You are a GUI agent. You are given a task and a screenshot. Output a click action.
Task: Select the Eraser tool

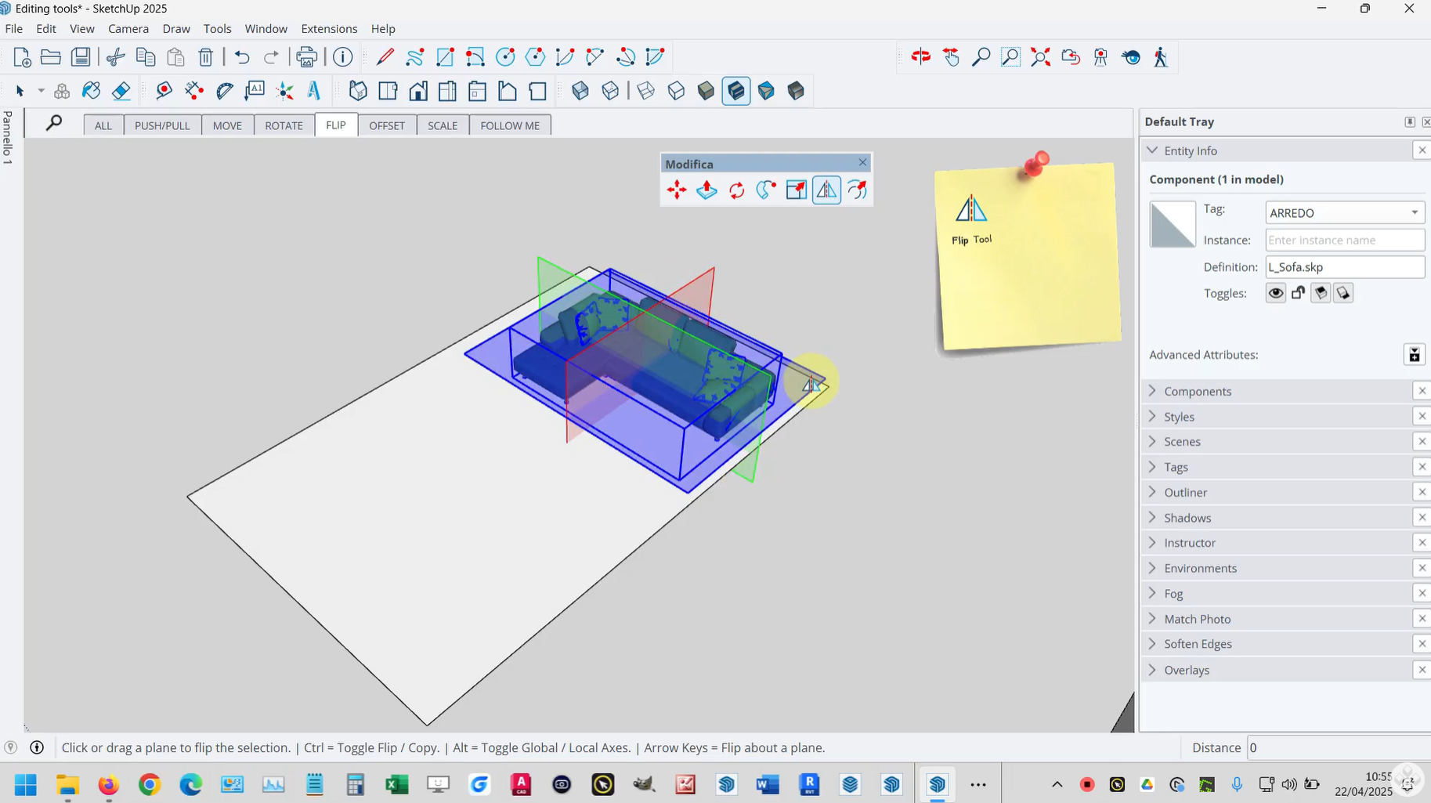pos(121,91)
